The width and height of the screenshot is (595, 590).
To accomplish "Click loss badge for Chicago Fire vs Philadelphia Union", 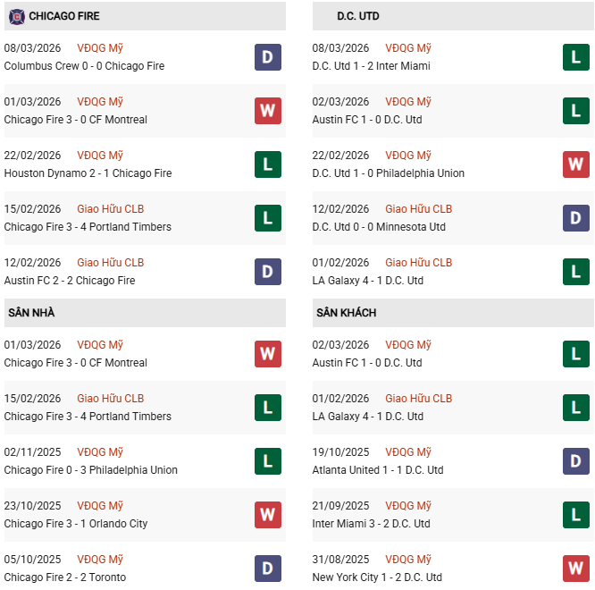I will point(267,461).
